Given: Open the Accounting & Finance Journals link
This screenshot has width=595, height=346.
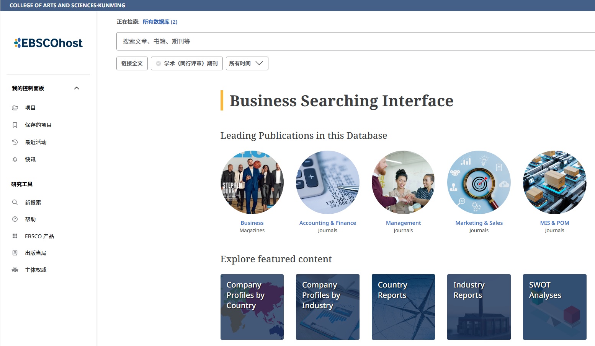Looking at the screenshot, I should click(328, 223).
